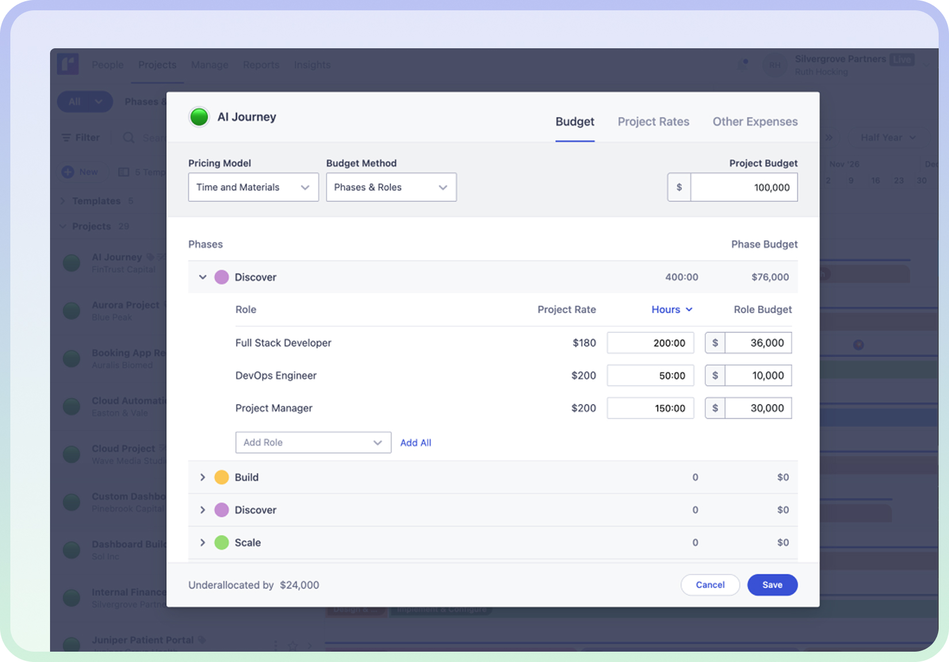Click the New plus button in background
Image resolution: width=949 pixels, height=662 pixels.
click(x=80, y=172)
